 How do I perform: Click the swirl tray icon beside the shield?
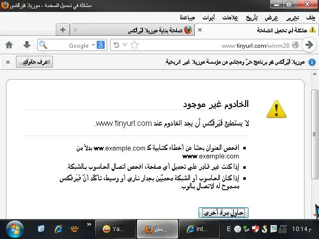click(264, 229)
